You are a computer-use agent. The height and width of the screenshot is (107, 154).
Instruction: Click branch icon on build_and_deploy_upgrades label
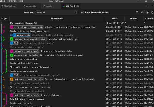click(x=12, y=39)
